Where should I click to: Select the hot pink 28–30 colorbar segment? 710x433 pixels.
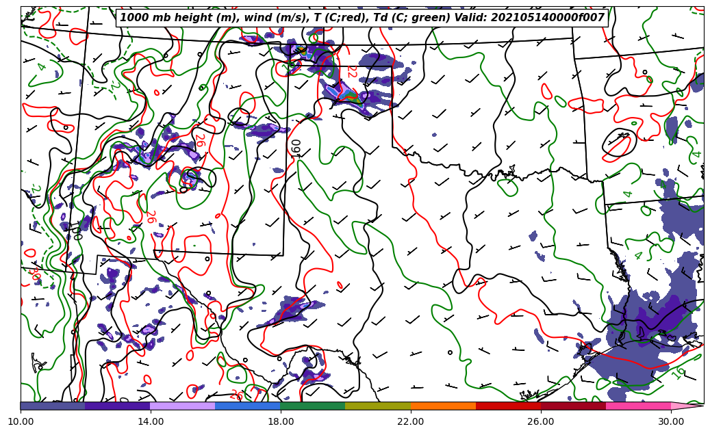[638, 406]
